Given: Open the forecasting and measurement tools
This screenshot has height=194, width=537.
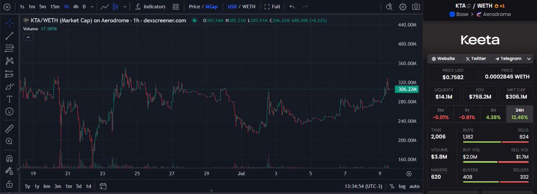Looking at the screenshot, I should pos(9,74).
